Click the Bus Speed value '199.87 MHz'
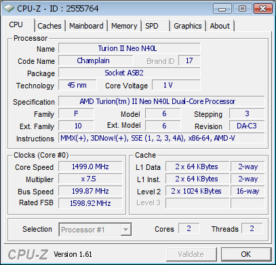This screenshot has height=265, width=276. pyautogui.click(x=90, y=191)
